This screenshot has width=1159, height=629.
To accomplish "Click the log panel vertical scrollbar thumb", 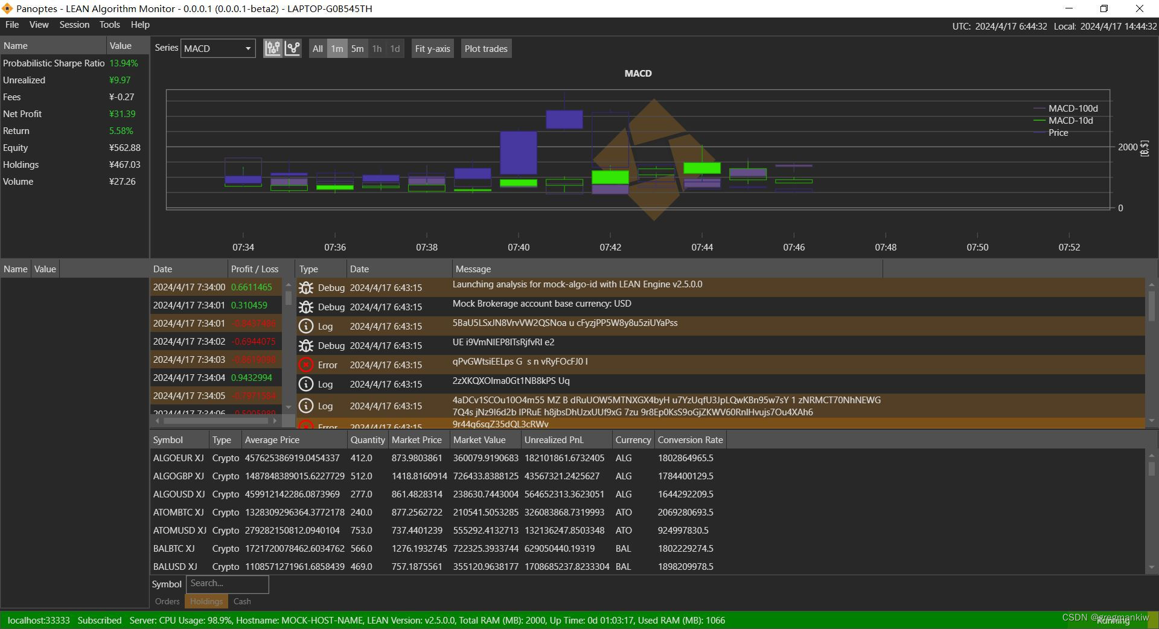I will [x=1152, y=306].
